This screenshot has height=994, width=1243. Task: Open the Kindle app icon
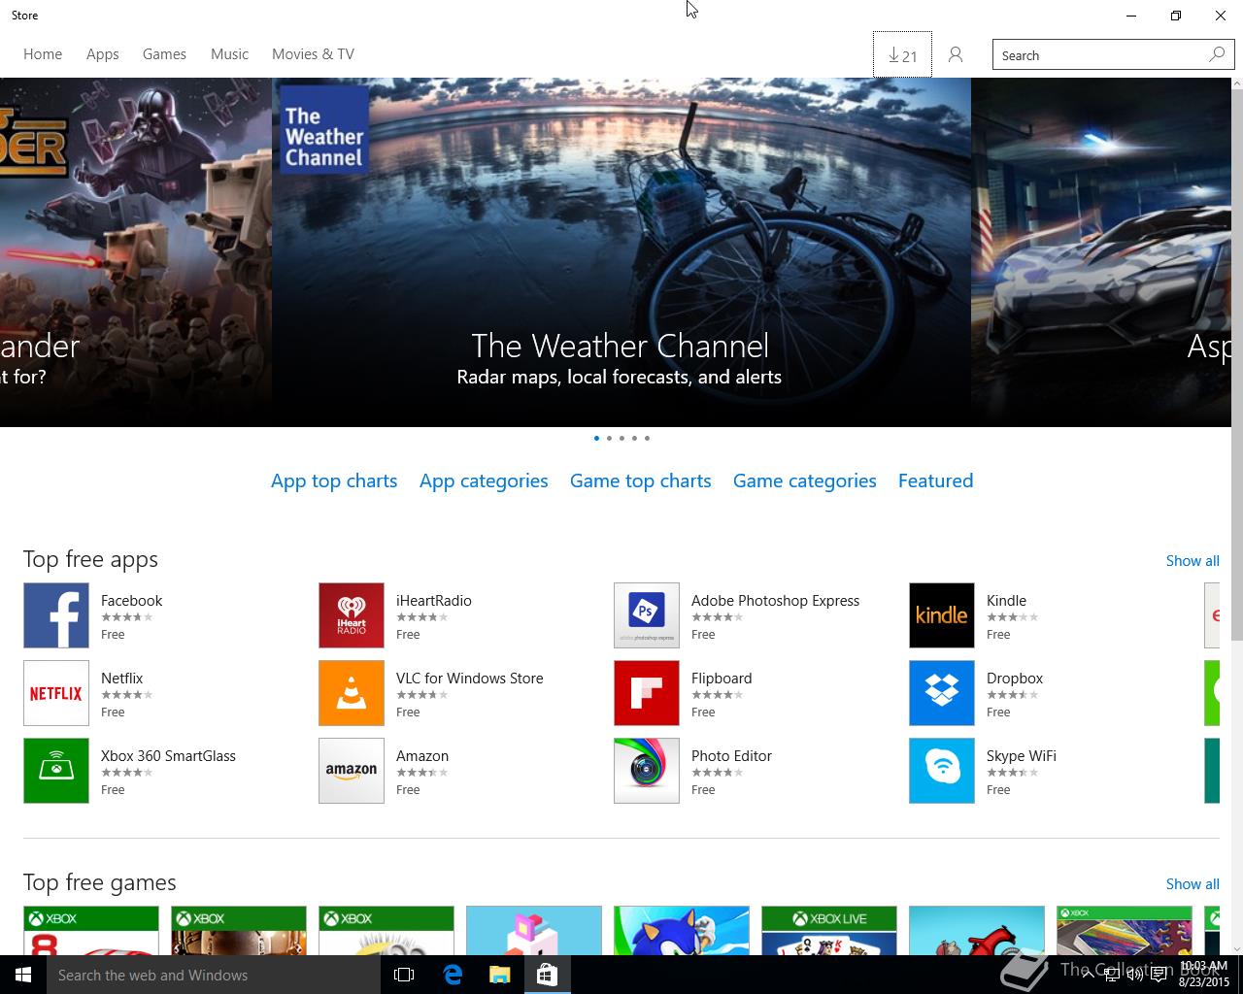pos(942,615)
